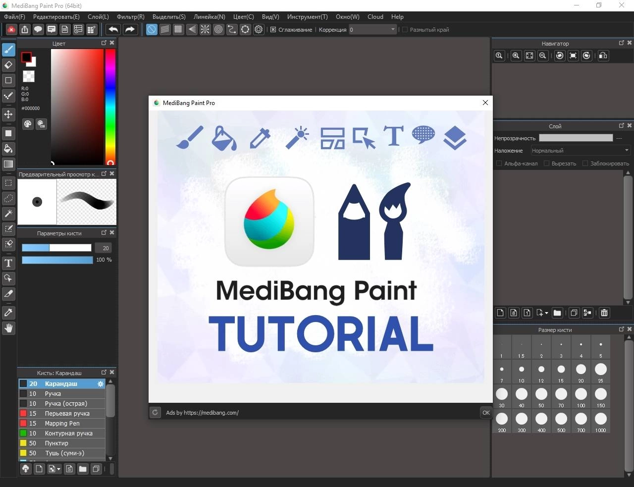Activate the Lasso selection tool

pos(8,198)
